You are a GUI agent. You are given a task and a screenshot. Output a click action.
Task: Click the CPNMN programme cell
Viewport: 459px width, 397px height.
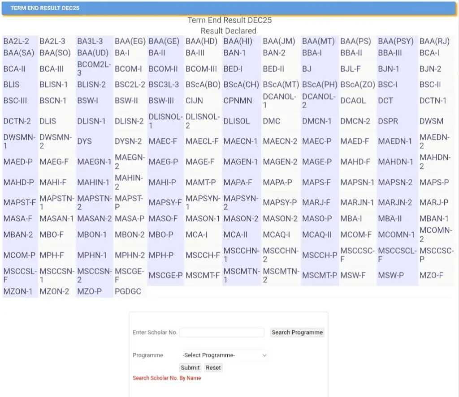238,101
